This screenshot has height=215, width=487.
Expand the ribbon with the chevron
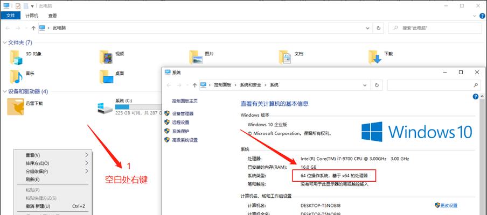point(475,16)
